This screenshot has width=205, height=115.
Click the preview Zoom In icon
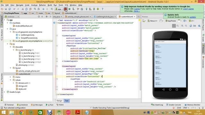[x=182, y=26]
